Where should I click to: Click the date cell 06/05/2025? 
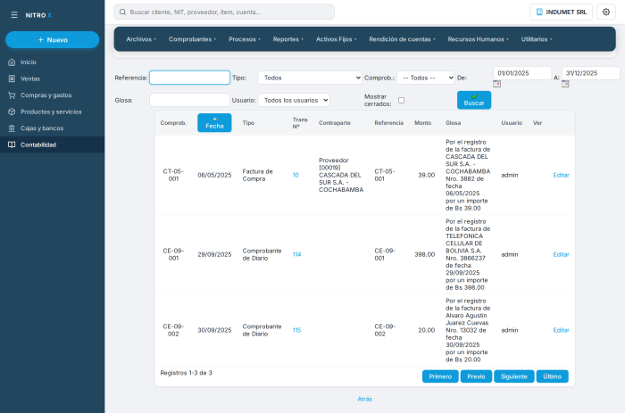click(x=214, y=175)
